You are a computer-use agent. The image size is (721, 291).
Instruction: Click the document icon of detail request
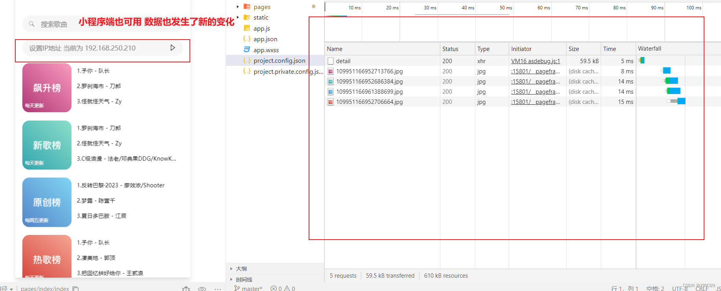331,61
